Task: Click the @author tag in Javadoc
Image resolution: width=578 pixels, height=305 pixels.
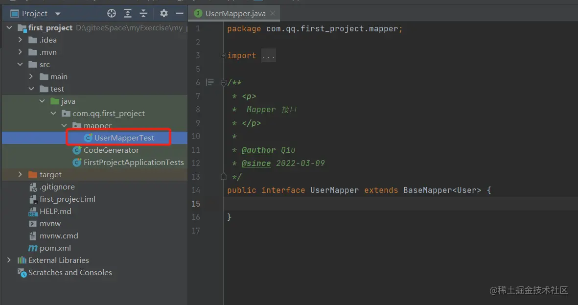Action: (258, 150)
